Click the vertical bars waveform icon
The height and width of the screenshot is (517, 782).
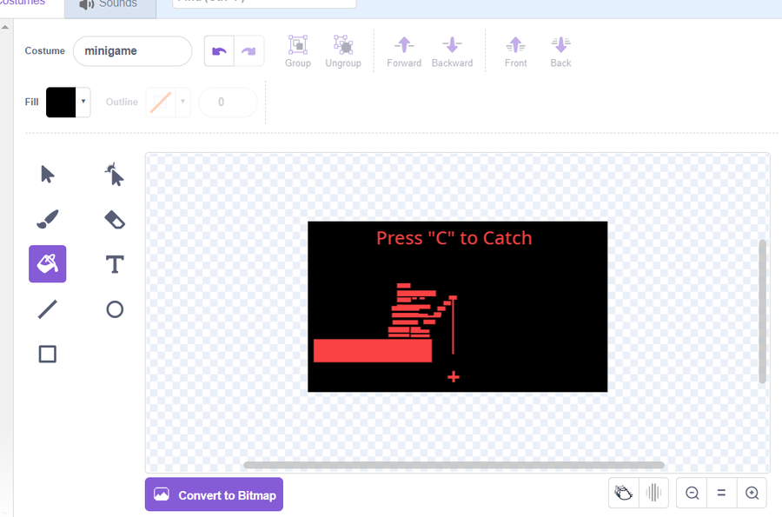pyautogui.click(x=653, y=493)
